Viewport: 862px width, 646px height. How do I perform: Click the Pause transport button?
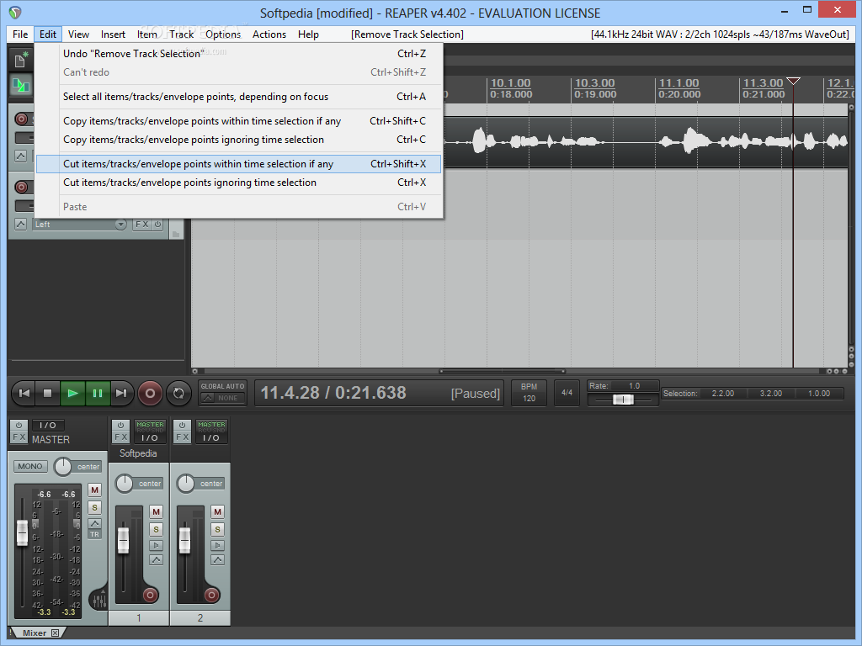98,394
